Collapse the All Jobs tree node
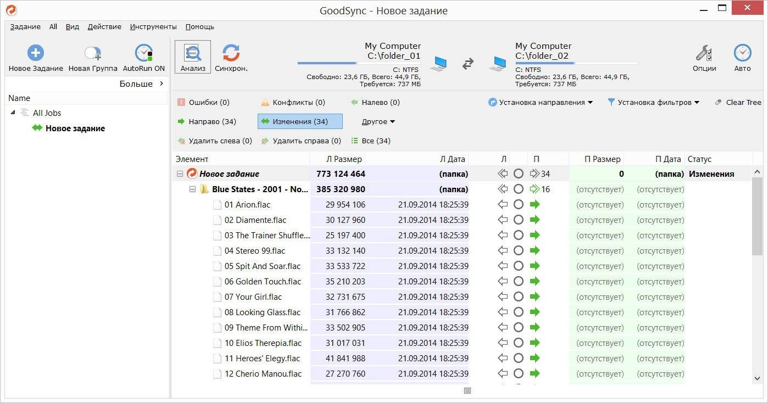The width and height of the screenshot is (768, 403). (x=13, y=113)
